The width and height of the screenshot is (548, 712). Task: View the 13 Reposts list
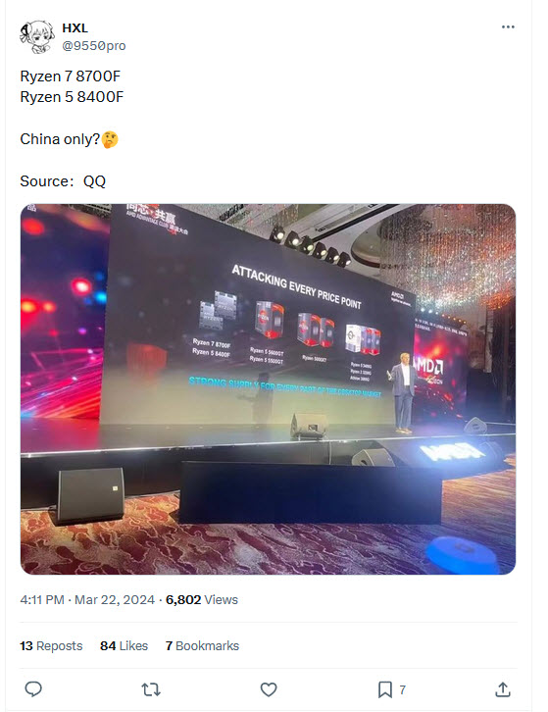[51, 645]
